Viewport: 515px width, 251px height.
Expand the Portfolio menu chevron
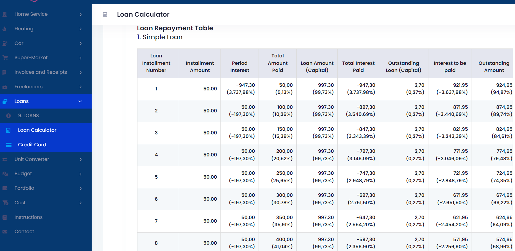(x=80, y=188)
